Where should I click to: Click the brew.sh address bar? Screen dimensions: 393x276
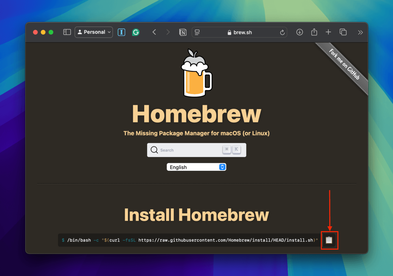tap(239, 32)
